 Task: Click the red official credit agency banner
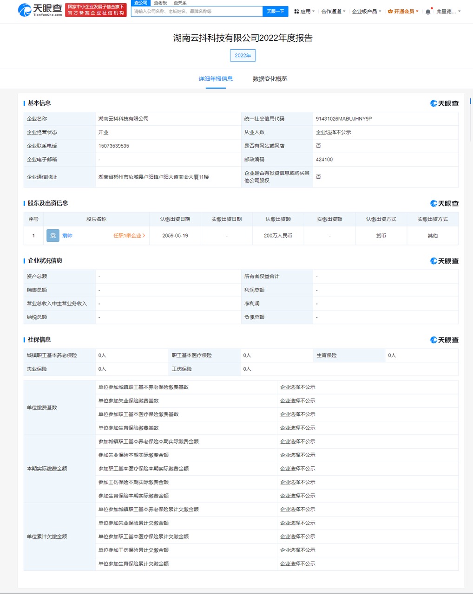(x=96, y=10)
